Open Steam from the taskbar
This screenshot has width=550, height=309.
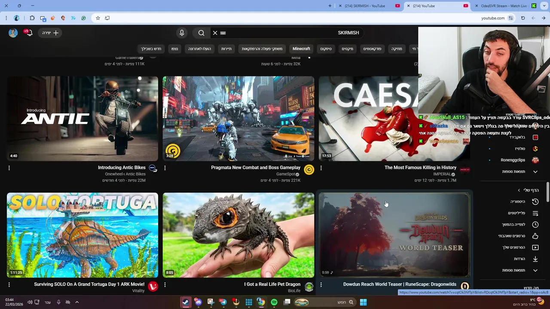(185, 302)
